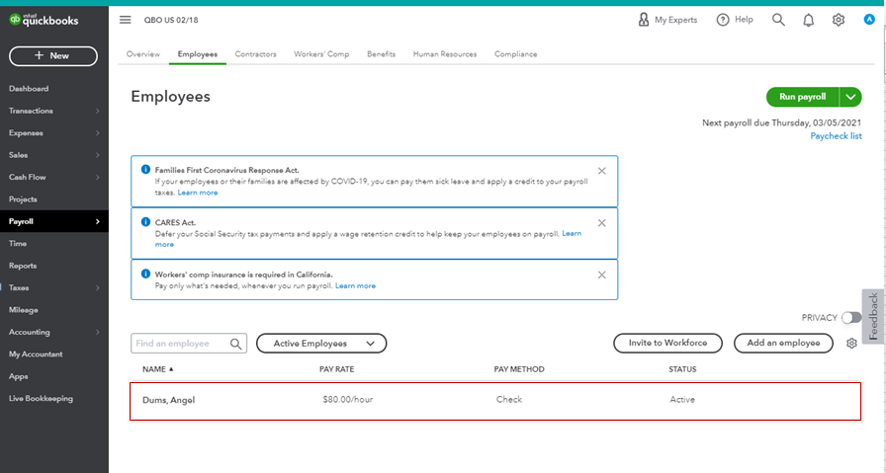Viewport: 886px width, 473px height.
Task: Open My Experts
Action: coord(667,20)
